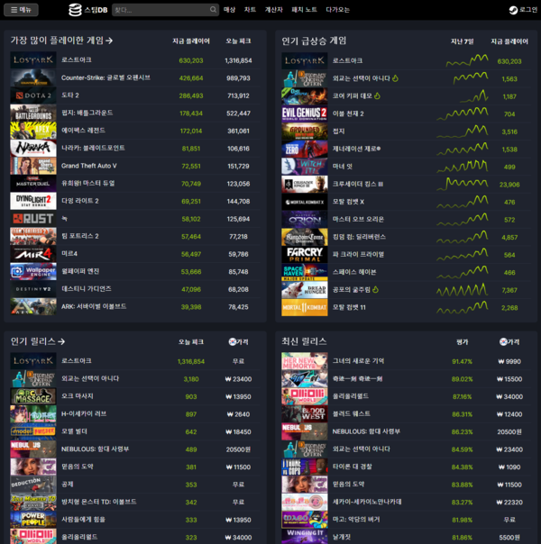The image size is (541, 544).
Task: Click the MIR4 game thumbnail
Action: pyautogui.click(x=33, y=254)
